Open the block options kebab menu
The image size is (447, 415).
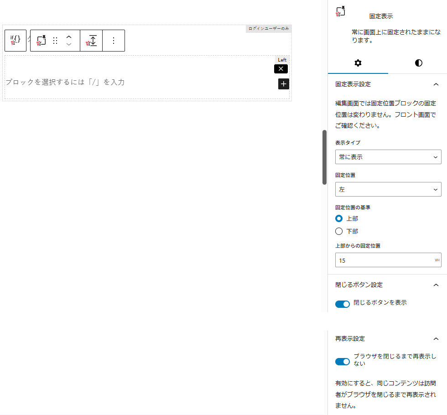pos(113,41)
